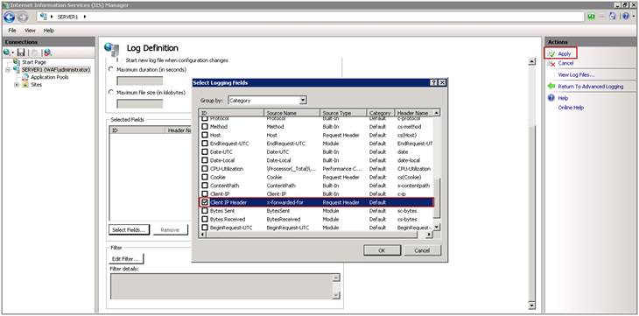Enable the EndRequest-UTC field checkbox

[x=205, y=144]
